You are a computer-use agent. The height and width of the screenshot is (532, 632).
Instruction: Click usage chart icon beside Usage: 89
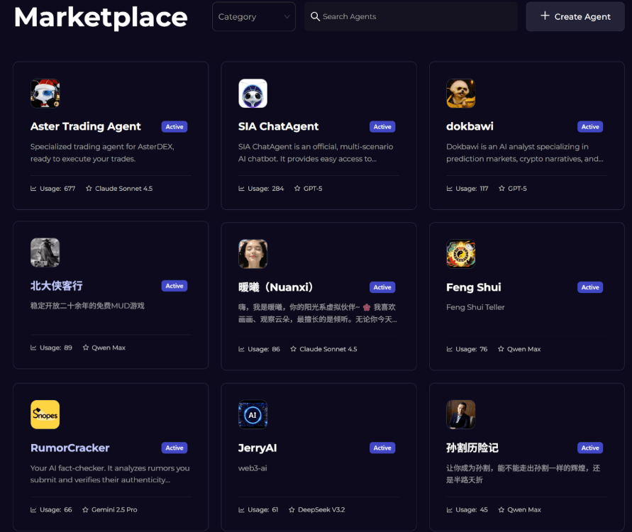(33, 348)
